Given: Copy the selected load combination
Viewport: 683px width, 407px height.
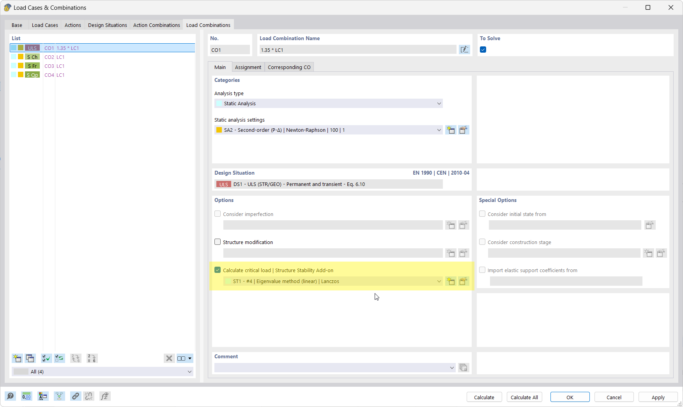Looking at the screenshot, I should pyautogui.click(x=30, y=358).
